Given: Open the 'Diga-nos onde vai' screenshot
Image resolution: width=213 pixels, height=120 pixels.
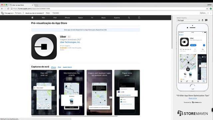Looking at the screenshot, I should tap(44, 93).
